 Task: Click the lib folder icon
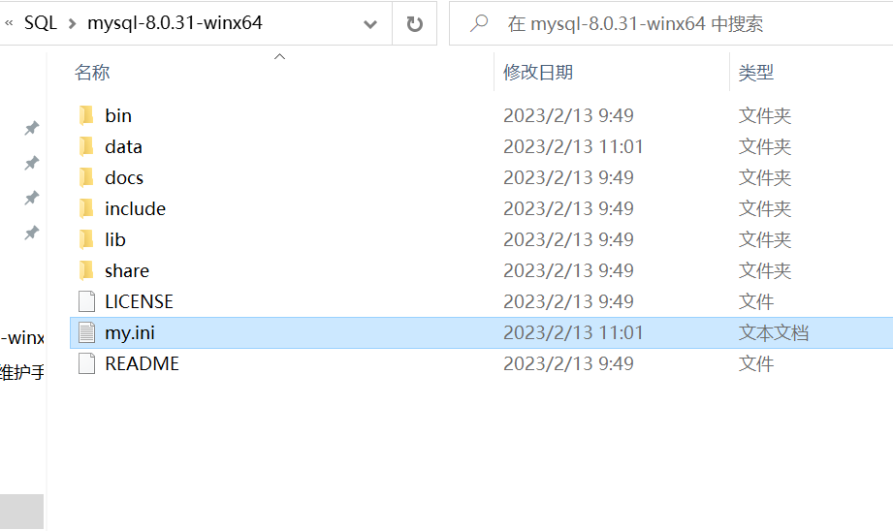pos(86,239)
